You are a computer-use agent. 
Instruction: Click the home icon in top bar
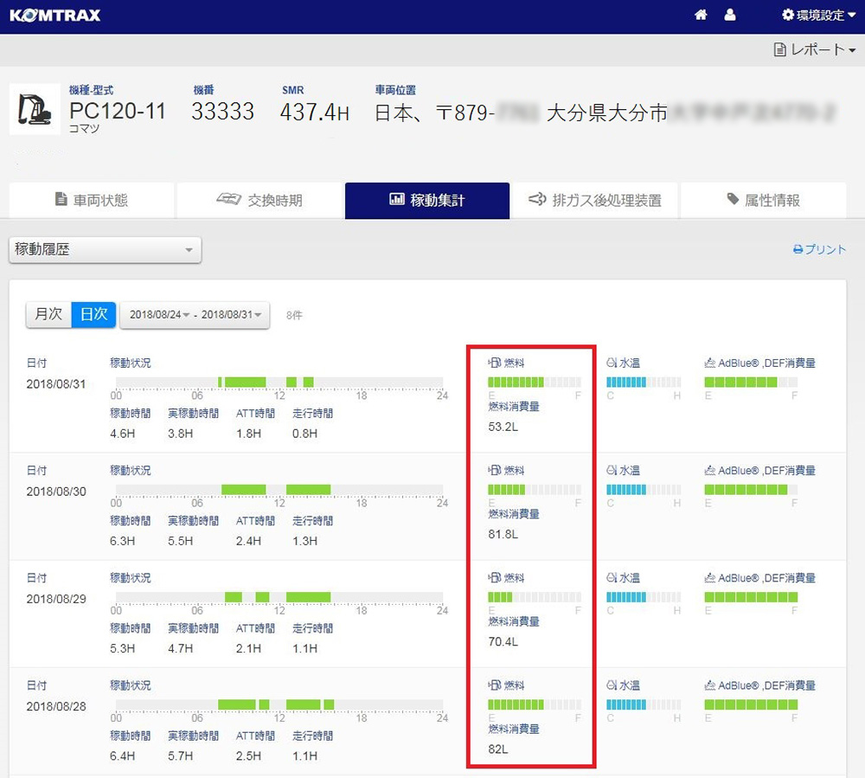701,16
